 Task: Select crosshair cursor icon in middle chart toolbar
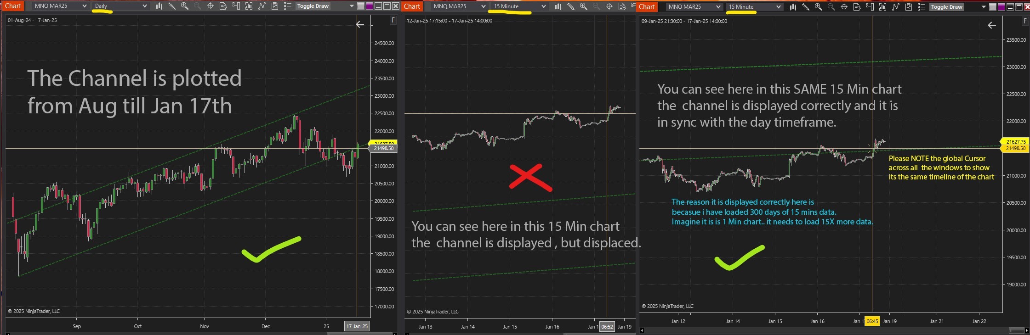(x=609, y=6)
